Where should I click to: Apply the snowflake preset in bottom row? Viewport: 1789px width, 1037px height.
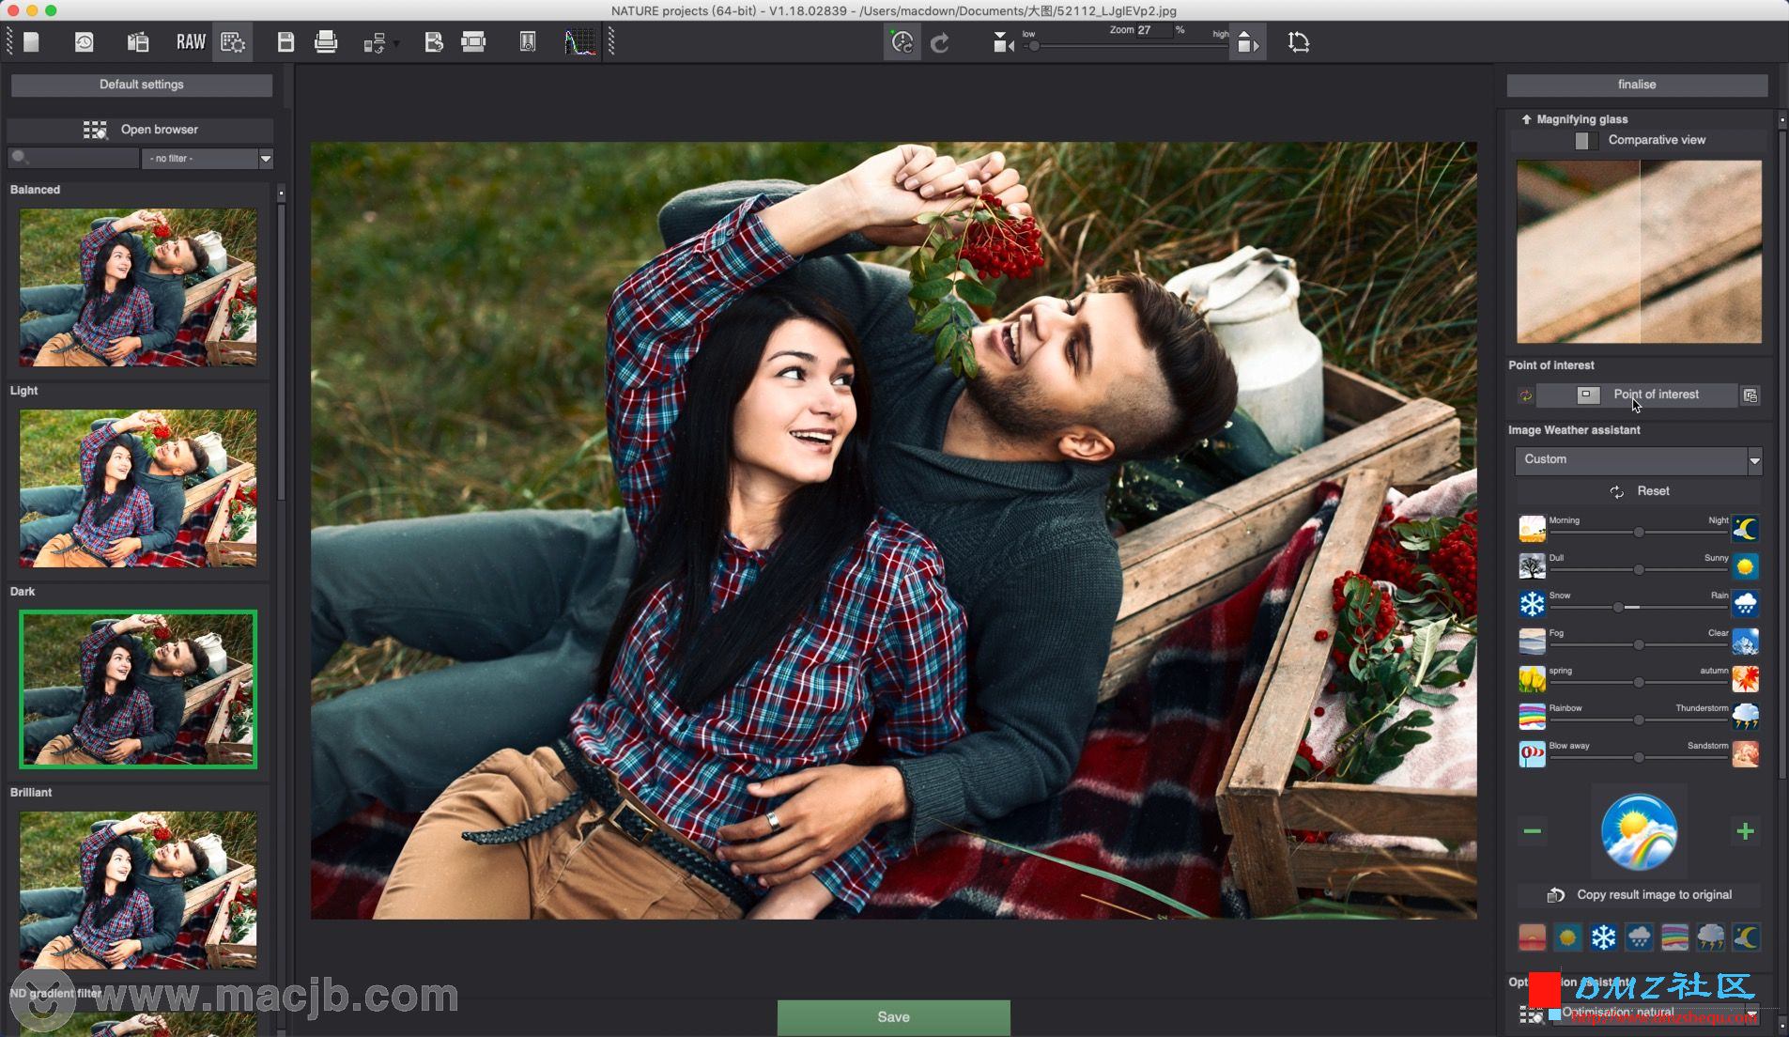click(1603, 937)
